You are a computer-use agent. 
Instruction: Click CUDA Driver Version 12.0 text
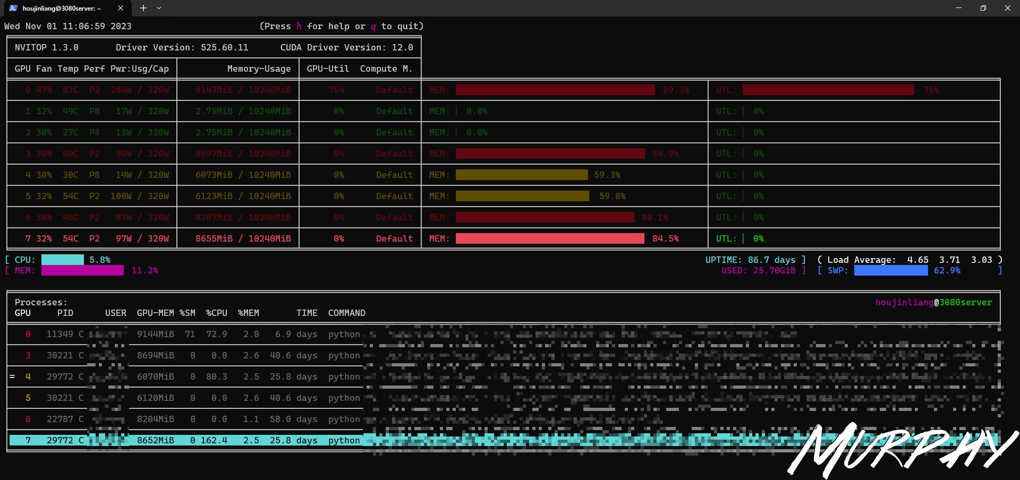(x=347, y=47)
